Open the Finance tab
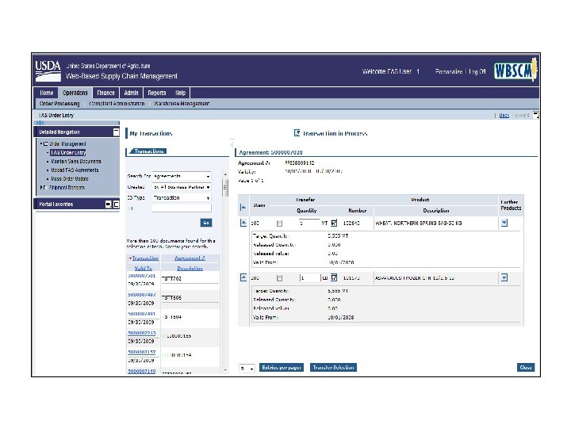The height and width of the screenshot is (428, 571). coord(105,93)
